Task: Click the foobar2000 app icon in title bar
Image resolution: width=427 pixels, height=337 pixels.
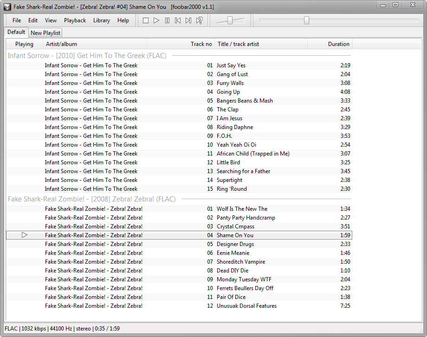Action: click(7, 6)
